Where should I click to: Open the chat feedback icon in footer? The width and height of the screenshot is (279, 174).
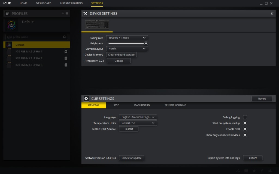[x=246, y=171]
